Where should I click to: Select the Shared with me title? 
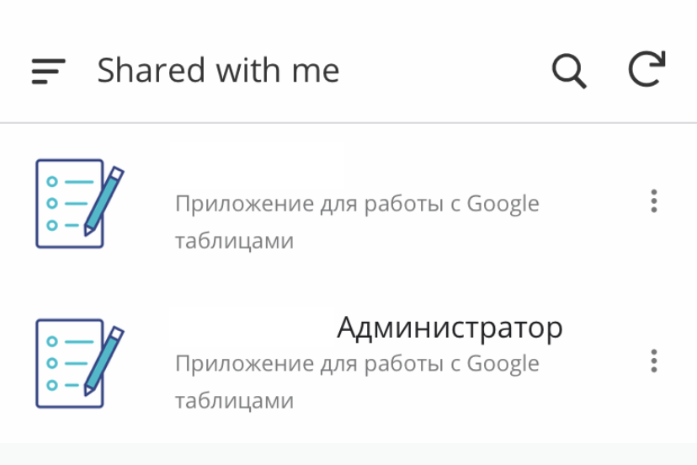(x=218, y=70)
